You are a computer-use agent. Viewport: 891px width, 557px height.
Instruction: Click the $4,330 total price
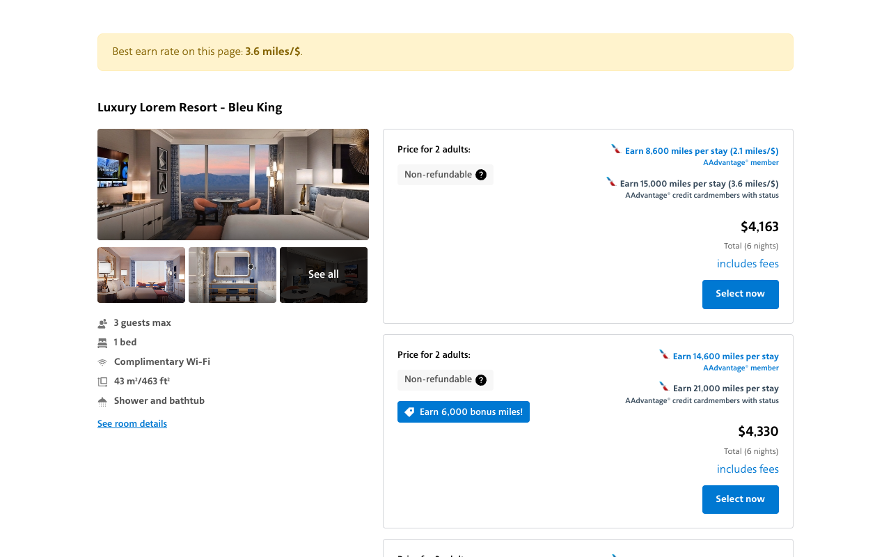click(758, 432)
